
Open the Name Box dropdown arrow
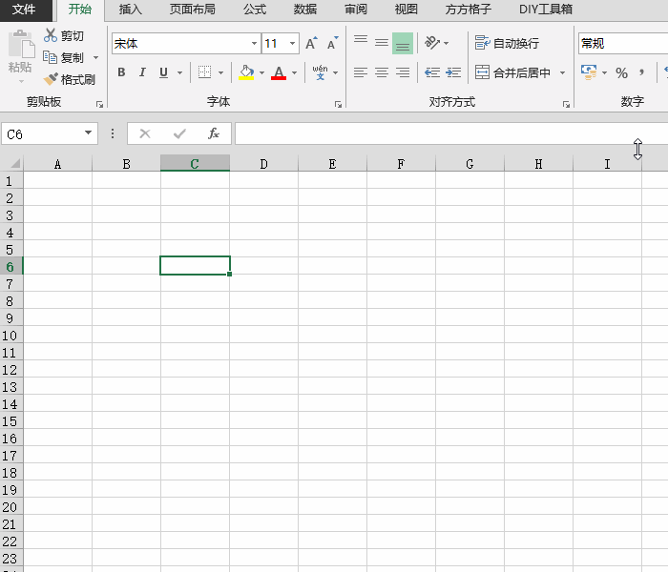(88, 133)
